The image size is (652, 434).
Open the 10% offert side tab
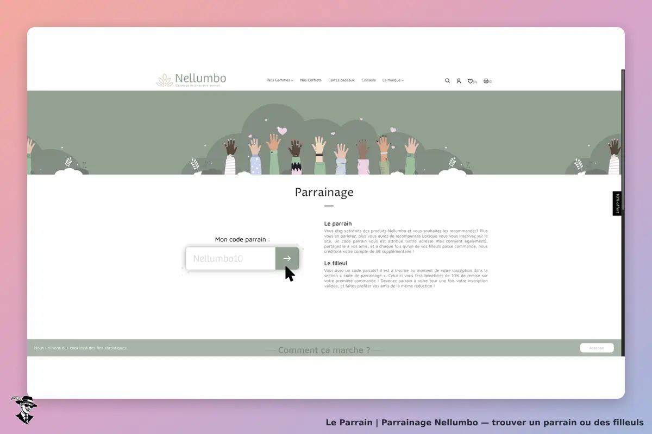point(617,203)
